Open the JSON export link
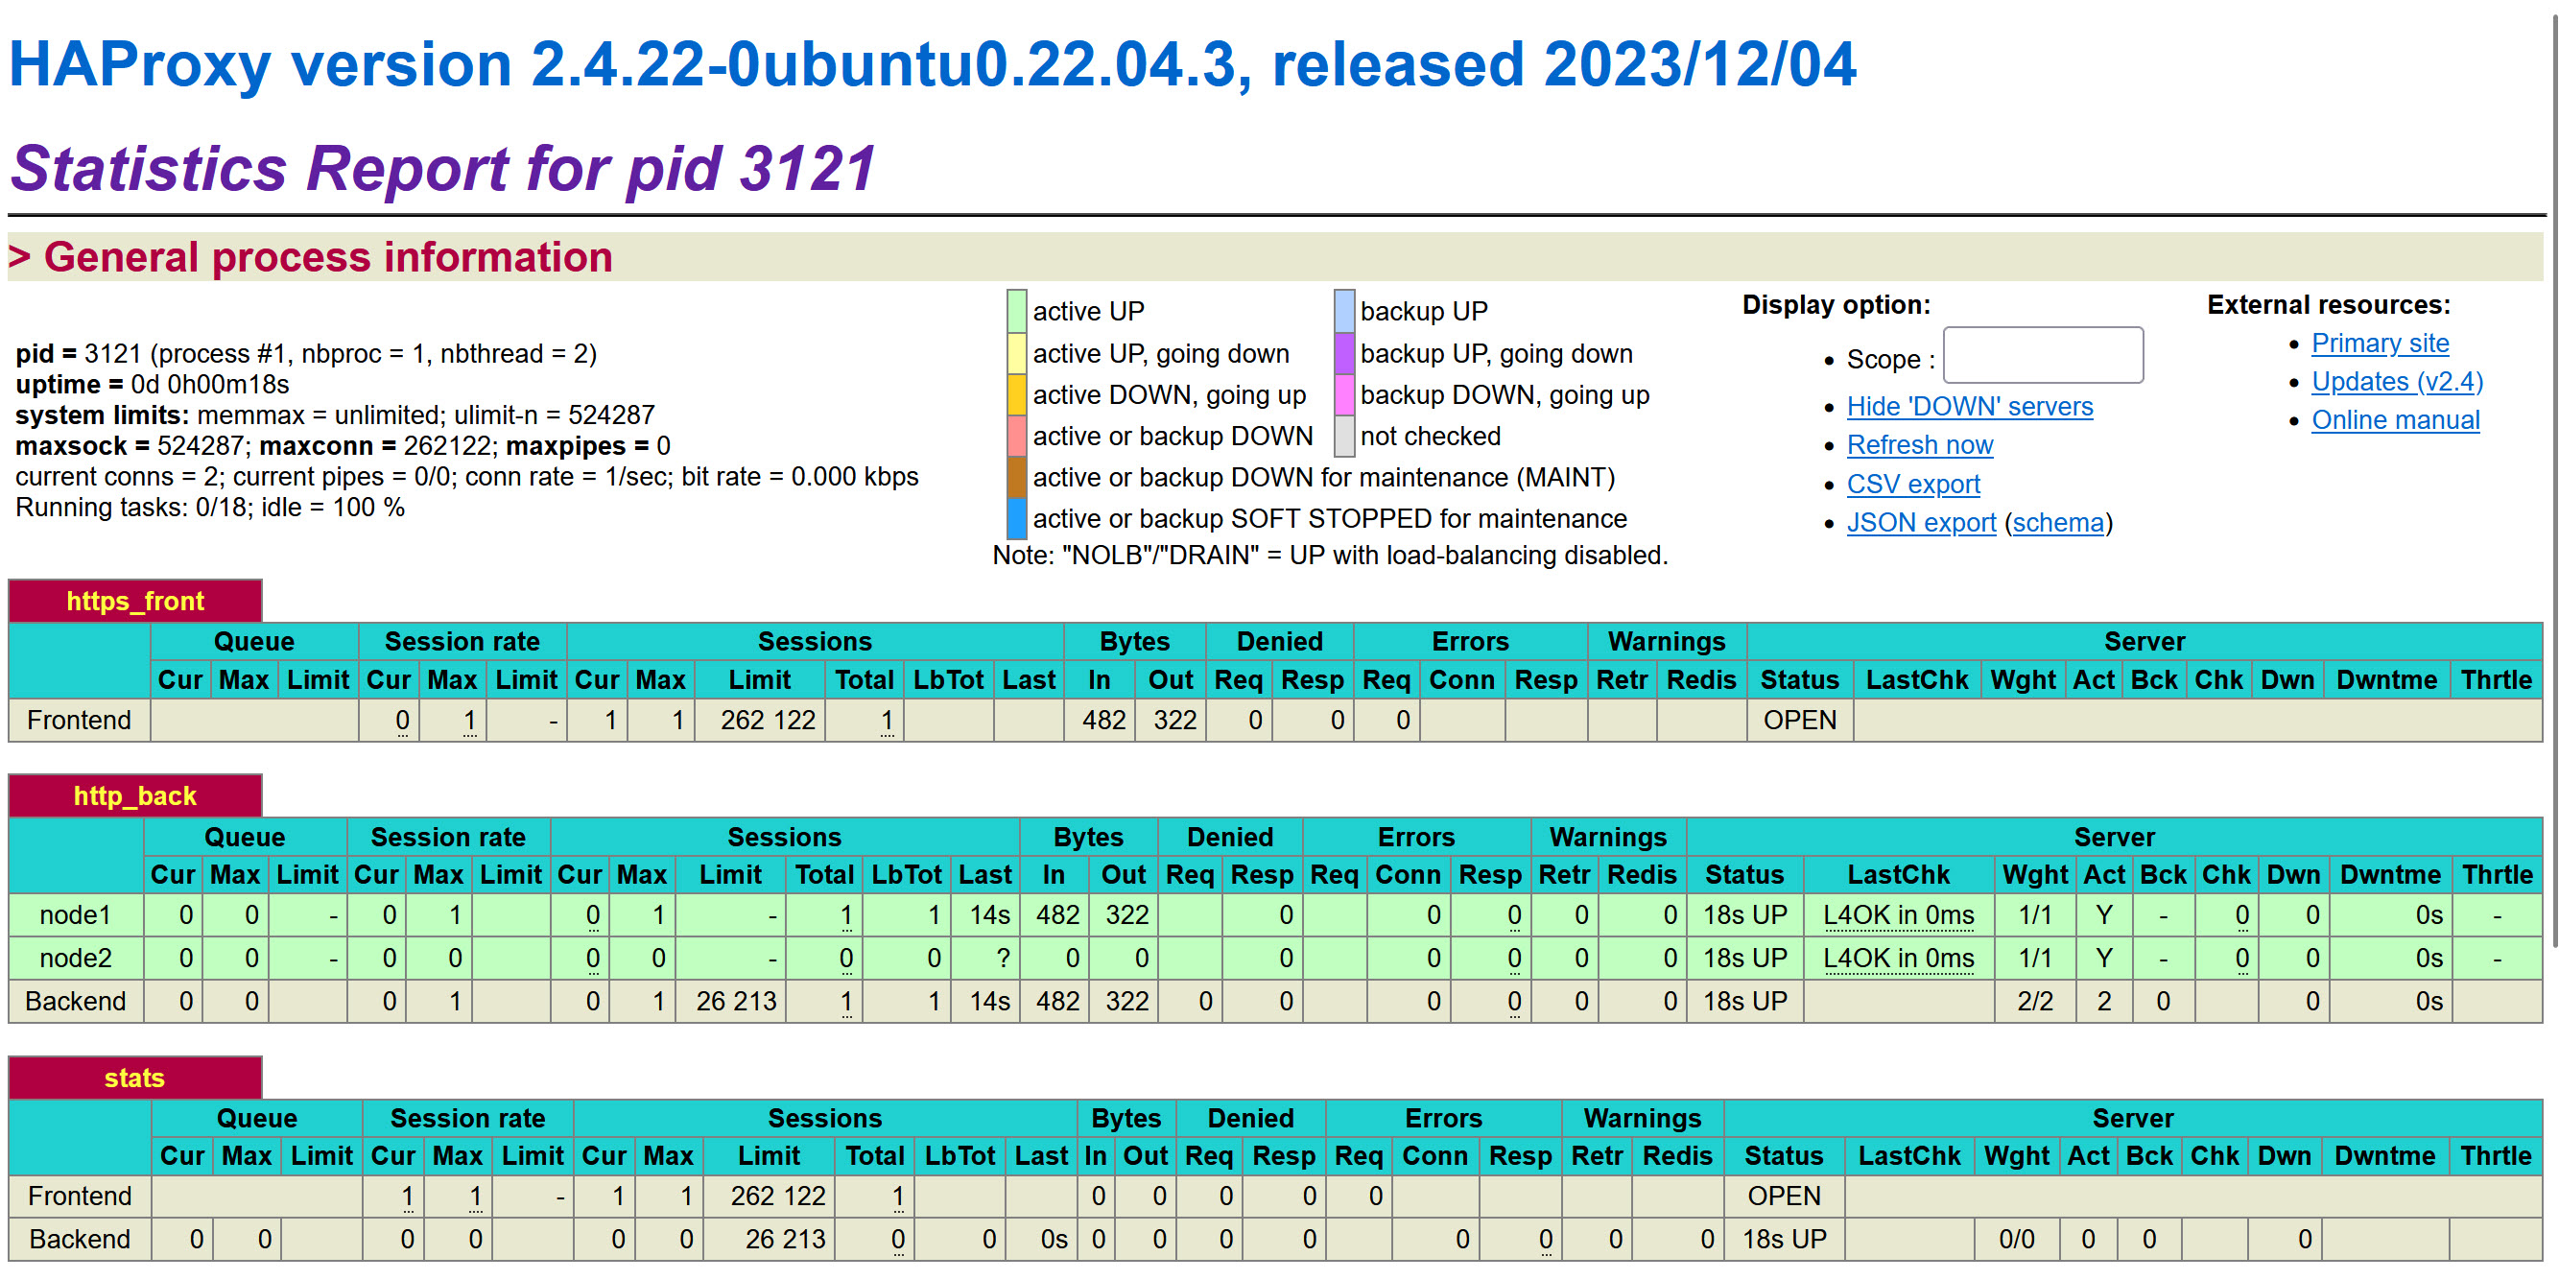Image resolution: width=2559 pixels, height=1280 pixels. (x=1920, y=523)
